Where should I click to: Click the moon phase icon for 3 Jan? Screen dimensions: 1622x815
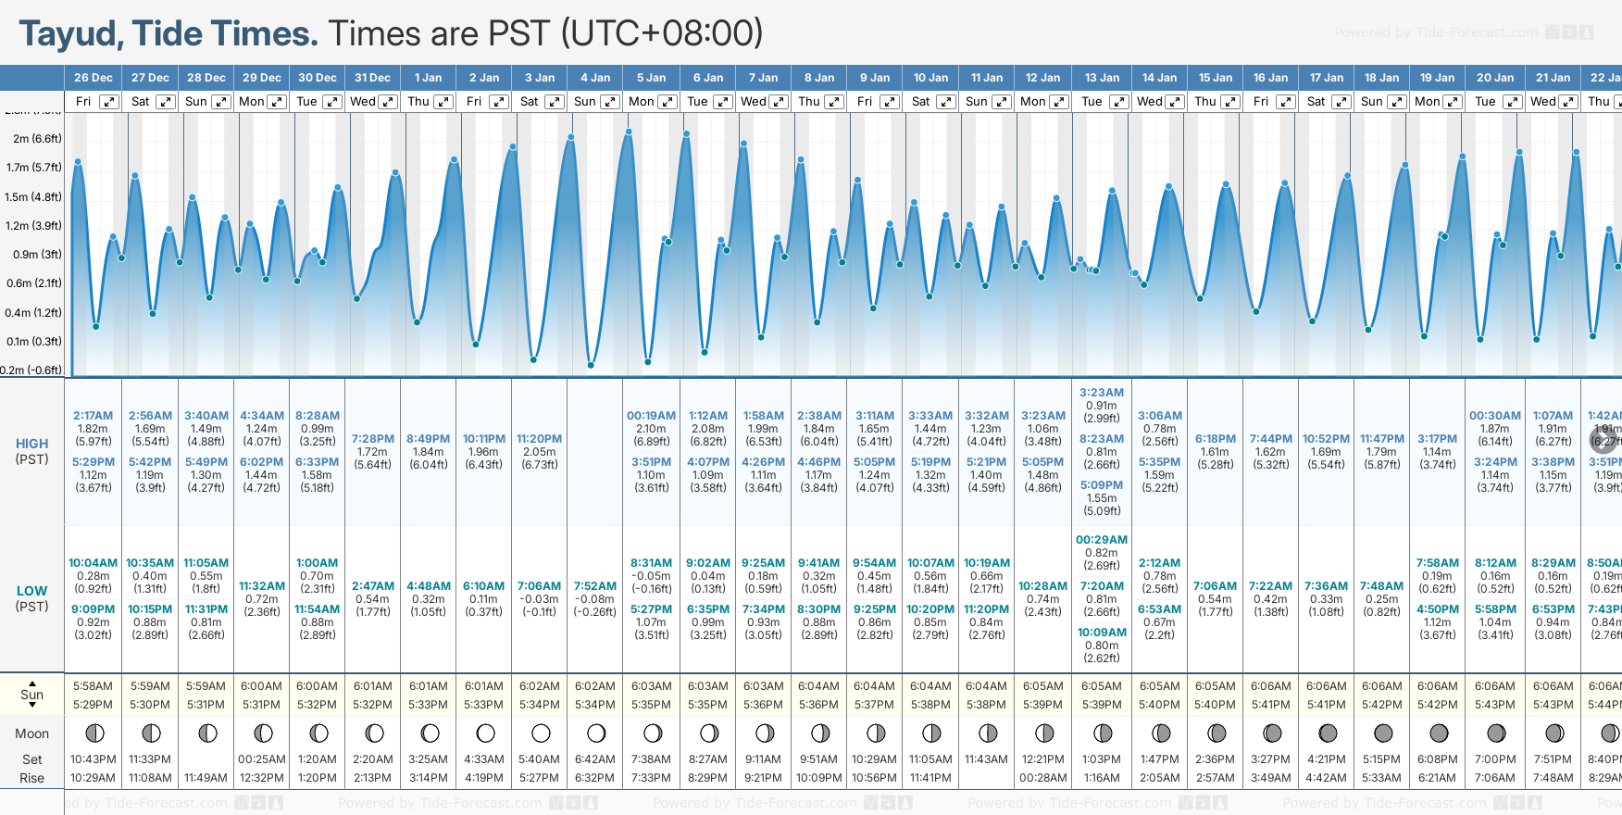pos(541,733)
